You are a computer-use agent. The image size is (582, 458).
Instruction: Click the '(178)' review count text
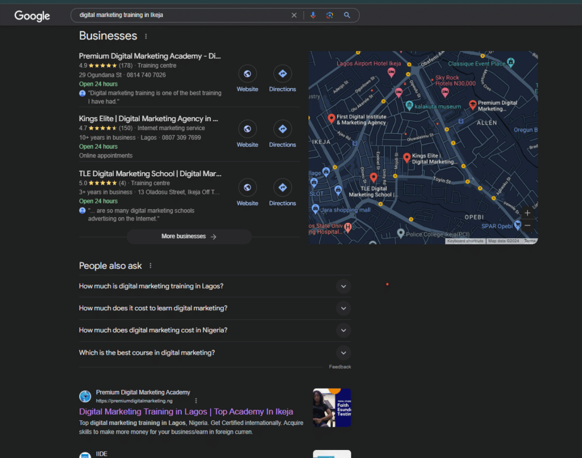126,66
